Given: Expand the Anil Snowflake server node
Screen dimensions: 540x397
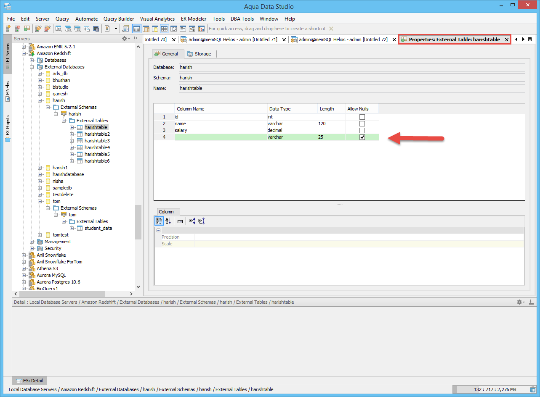Looking at the screenshot, I should (24, 255).
